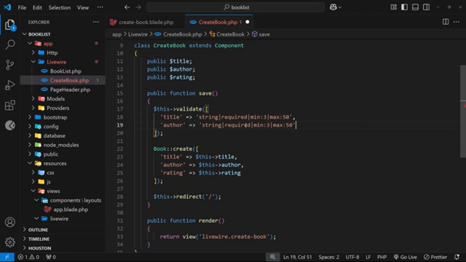Open the Extensions view
Viewport: 466px width, 262px height.
coord(10,106)
